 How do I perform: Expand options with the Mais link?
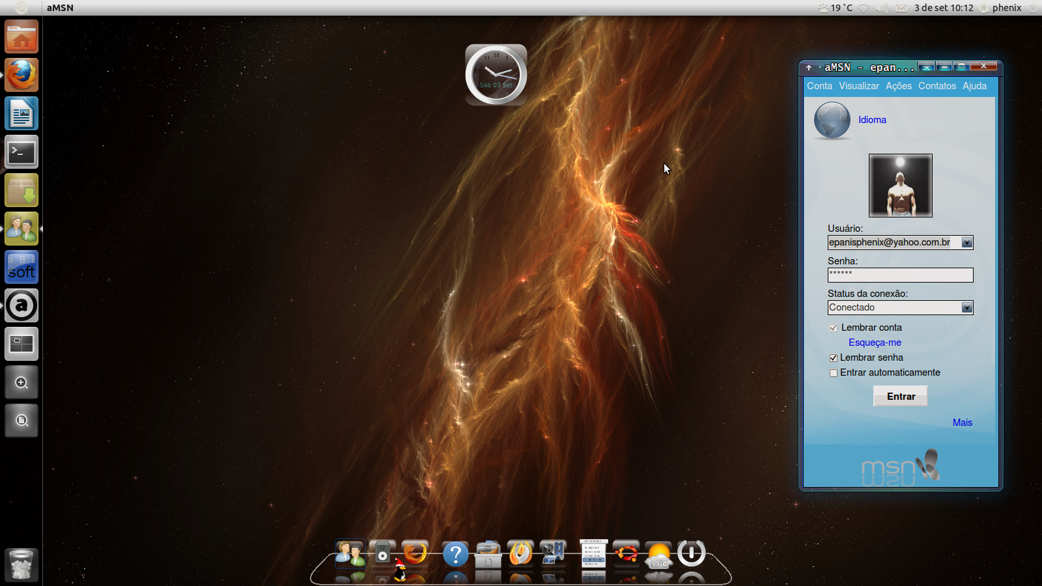962,423
